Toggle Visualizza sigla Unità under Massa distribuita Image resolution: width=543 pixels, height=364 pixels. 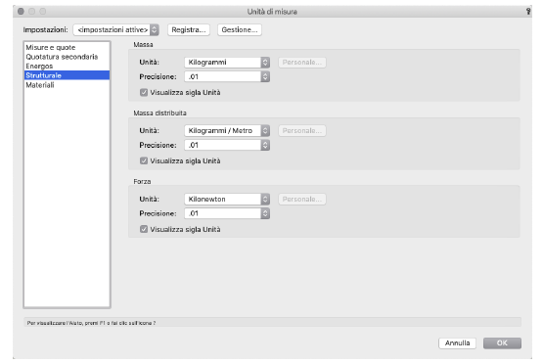tap(144, 161)
